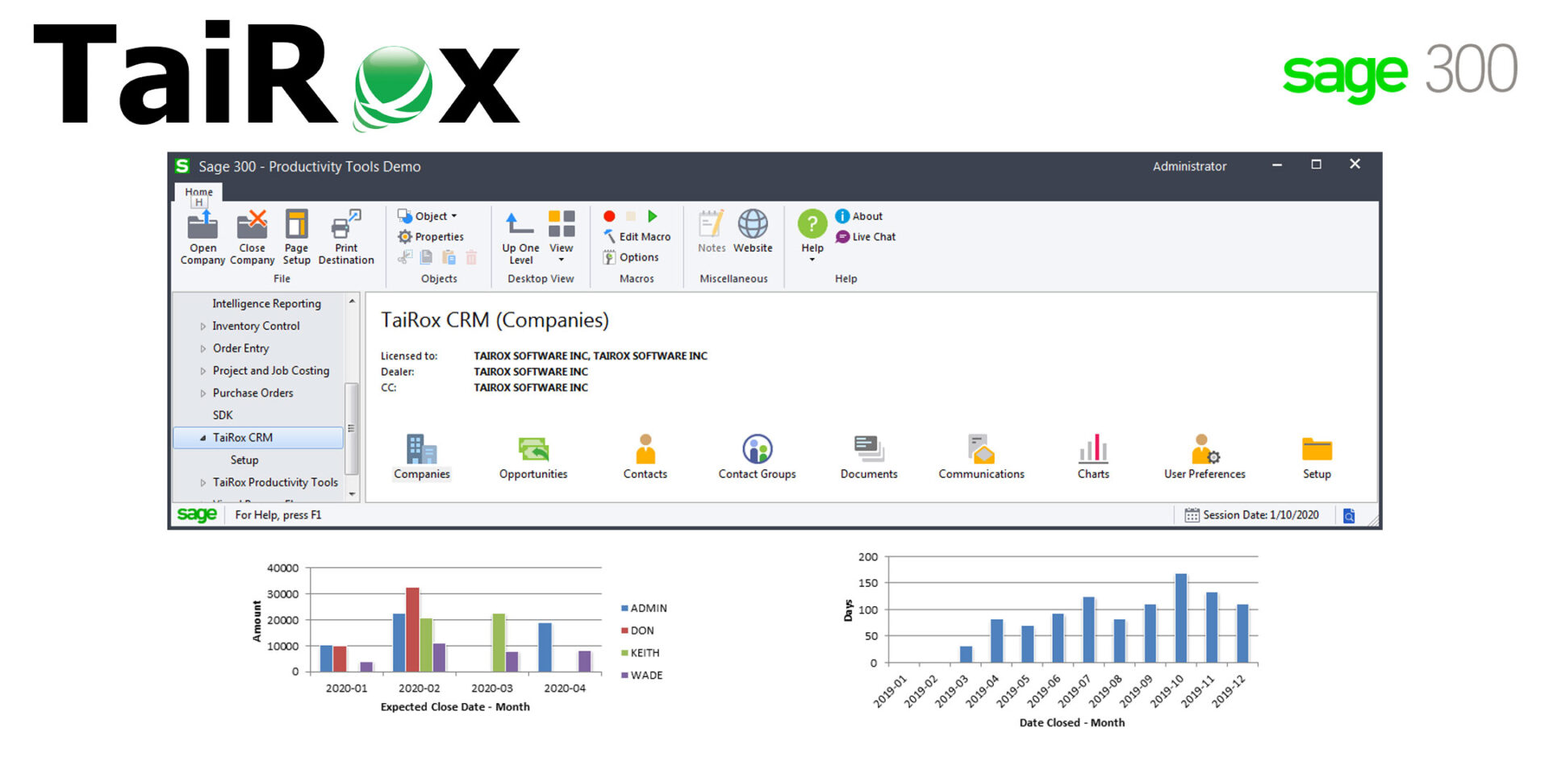This screenshot has height=774, width=1549.
Task: Collapse the TaiRox CRM tree node
Action: point(202,438)
